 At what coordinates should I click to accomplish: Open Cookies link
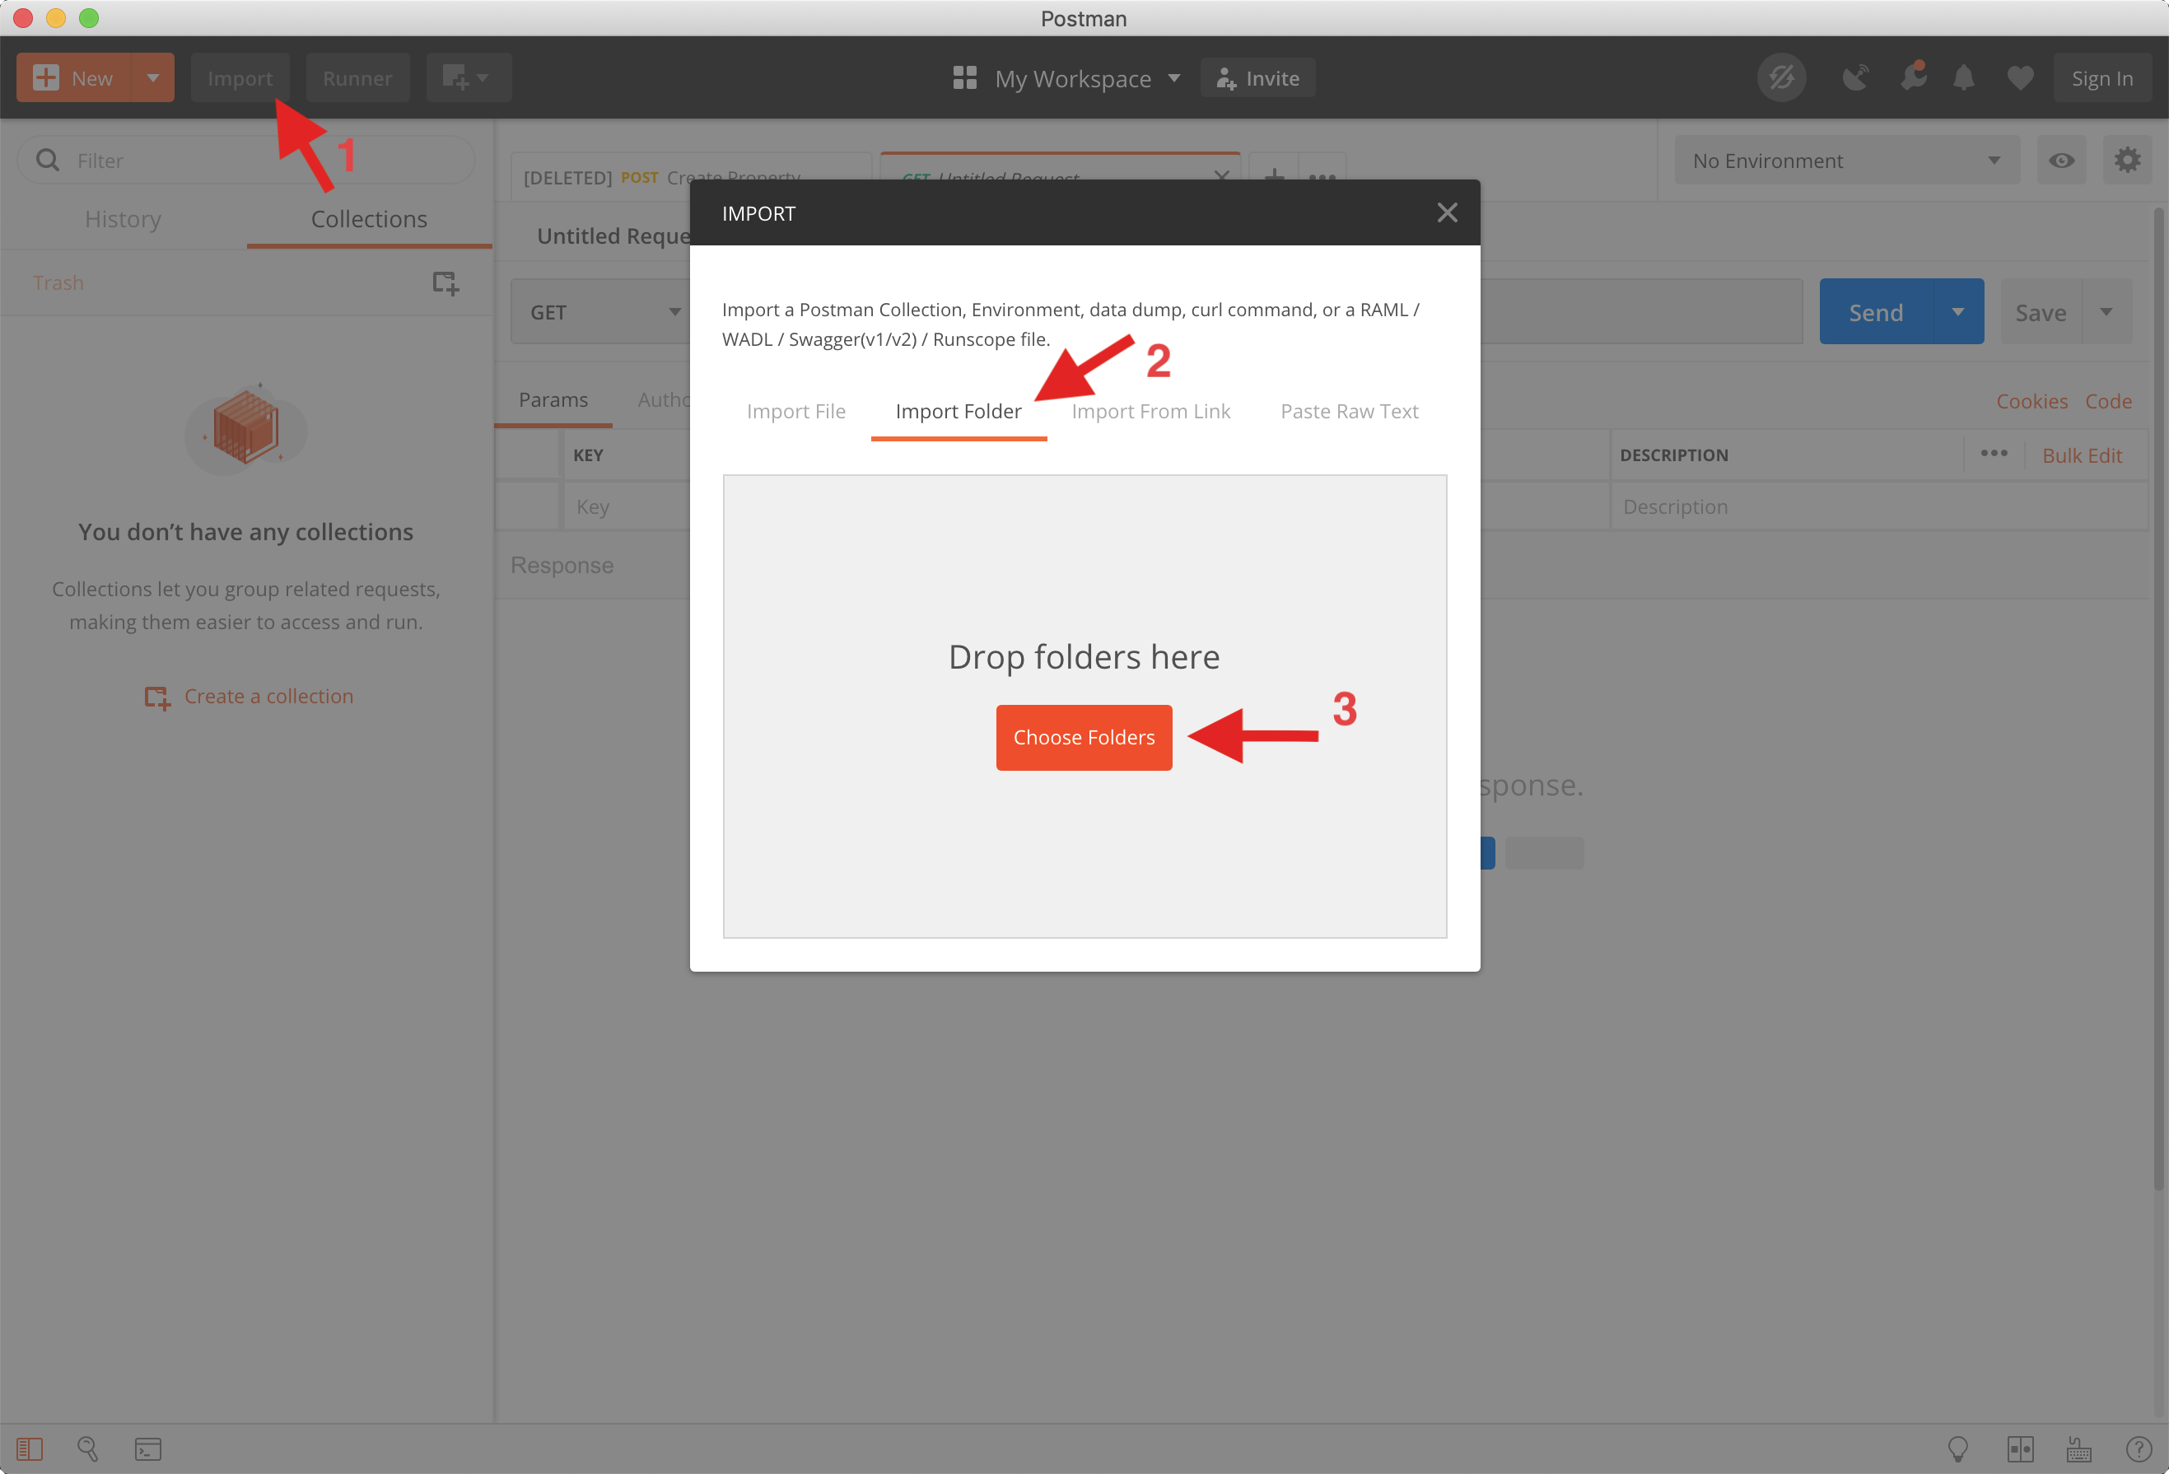(x=2031, y=400)
